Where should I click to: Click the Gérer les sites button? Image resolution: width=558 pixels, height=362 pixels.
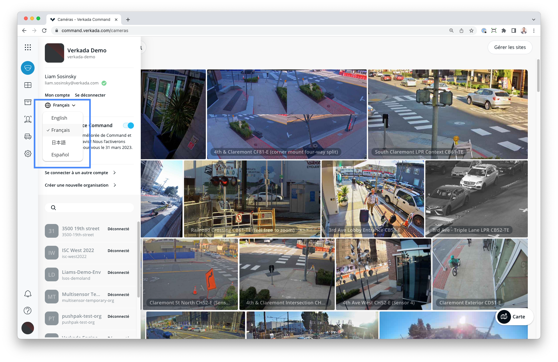click(x=510, y=47)
